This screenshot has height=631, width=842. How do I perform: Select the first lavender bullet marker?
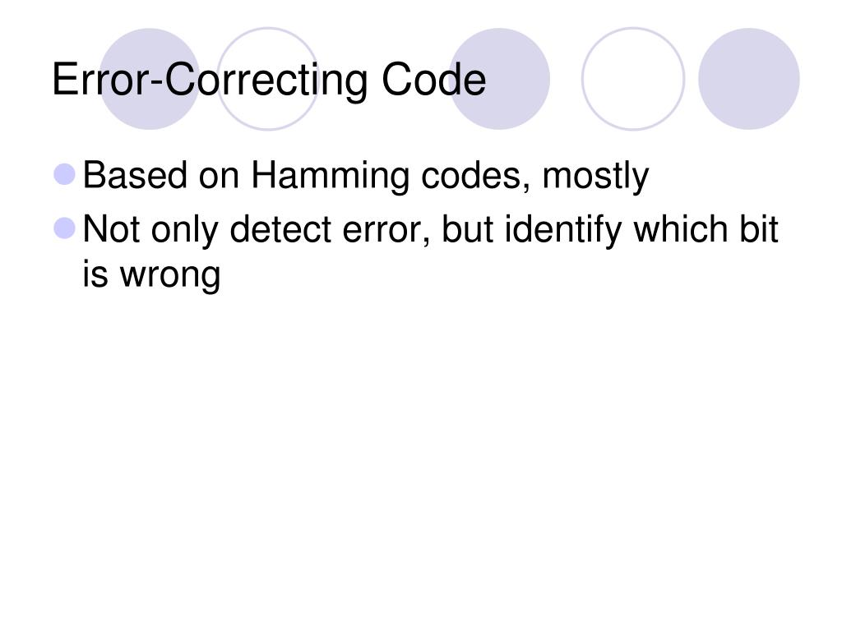pos(65,174)
